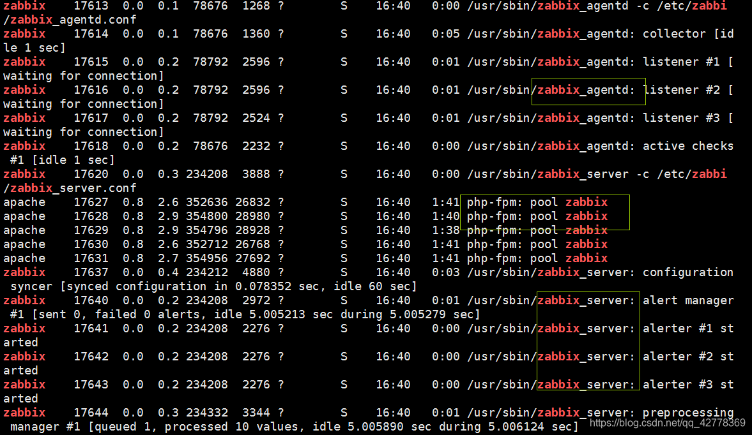Image resolution: width=752 pixels, height=435 pixels.
Task: Click text 'listener #1 ['
Action: click(687, 63)
